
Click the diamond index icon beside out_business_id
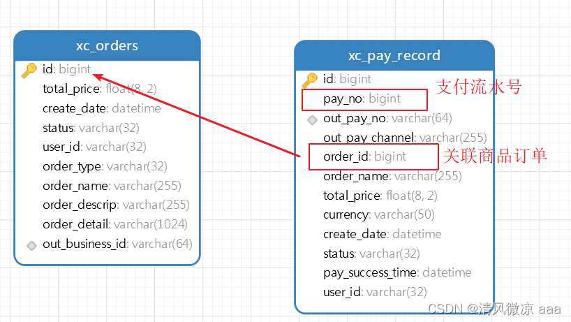coord(31,245)
